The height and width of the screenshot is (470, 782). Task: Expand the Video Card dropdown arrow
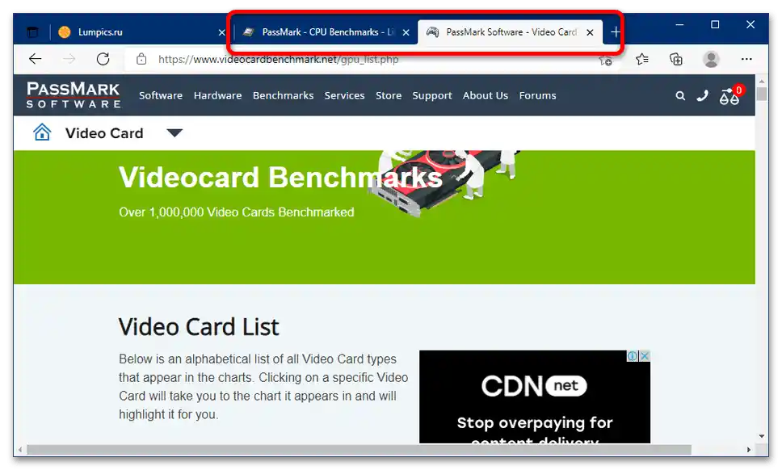(x=174, y=133)
